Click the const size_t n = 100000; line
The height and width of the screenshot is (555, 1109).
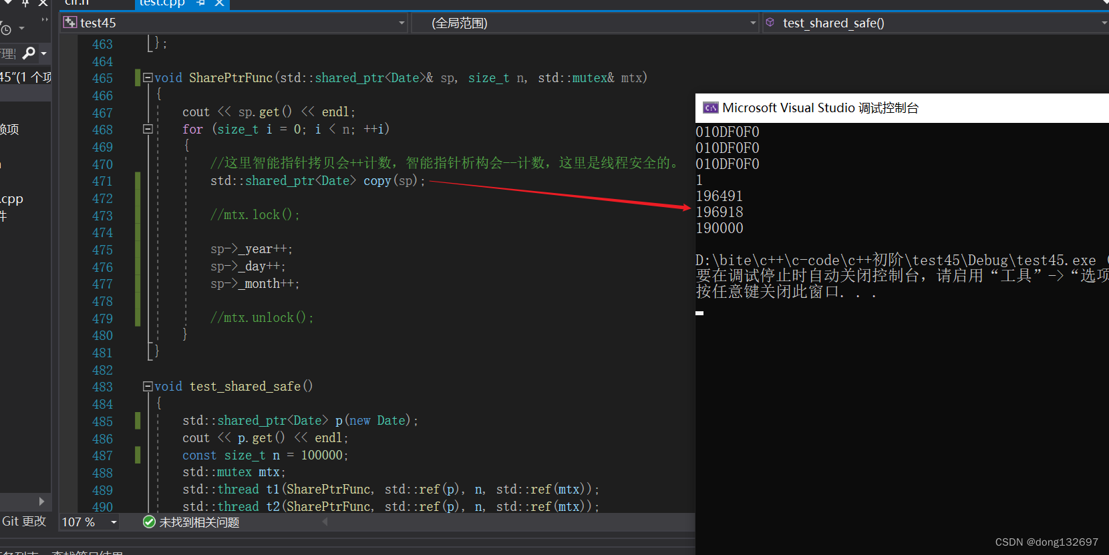click(265, 455)
